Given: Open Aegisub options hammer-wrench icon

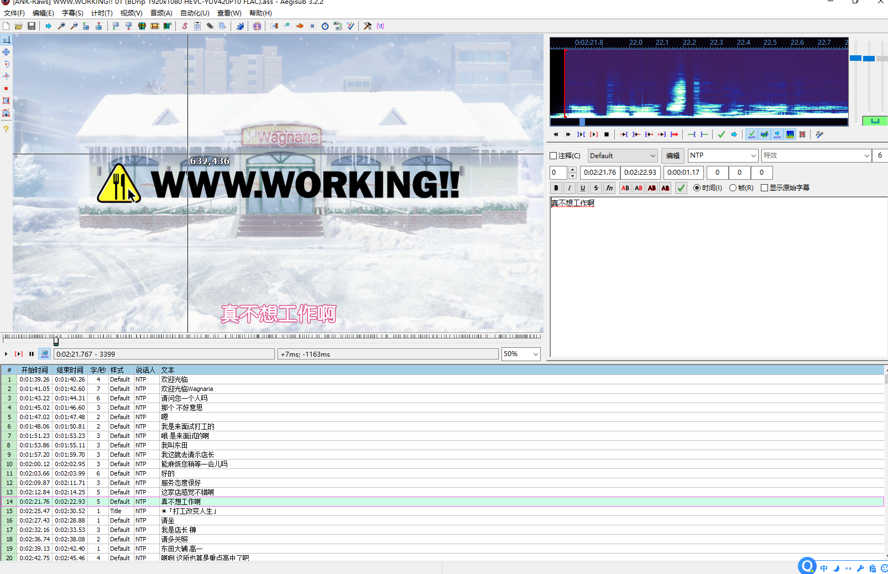Looking at the screenshot, I should (368, 26).
